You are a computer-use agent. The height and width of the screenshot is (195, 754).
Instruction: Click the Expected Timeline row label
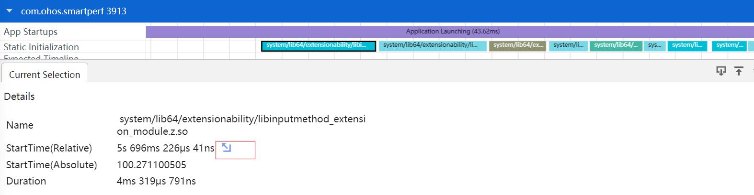pos(41,57)
